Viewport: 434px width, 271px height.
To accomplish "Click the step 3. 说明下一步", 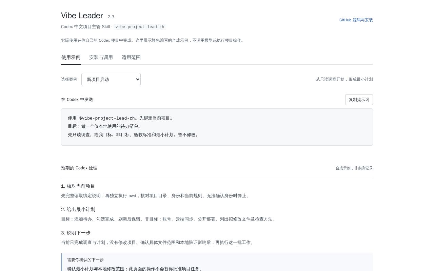I will pyautogui.click(x=76, y=233).
